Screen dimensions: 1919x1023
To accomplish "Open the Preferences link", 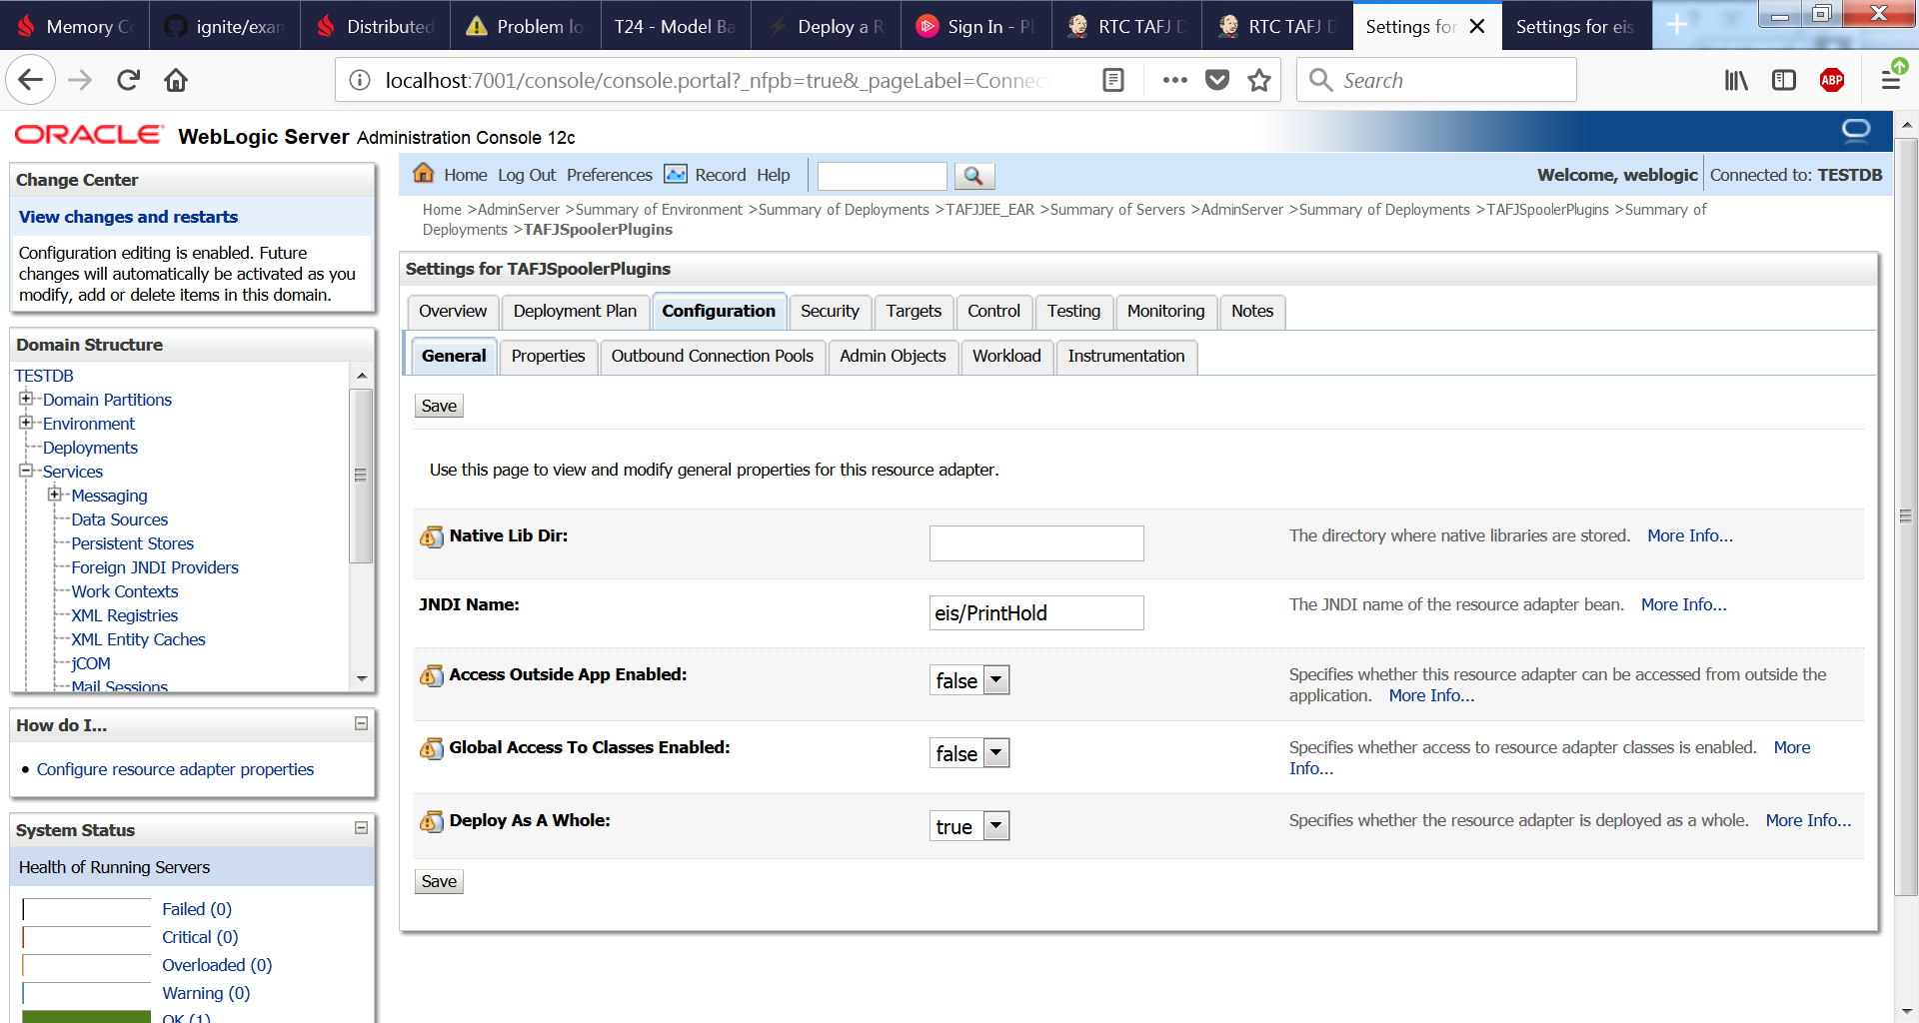I will [x=609, y=175].
